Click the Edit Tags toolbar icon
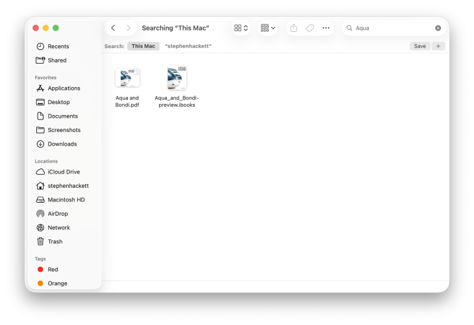The width and height of the screenshot is (474, 325). (x=310, y=28)
